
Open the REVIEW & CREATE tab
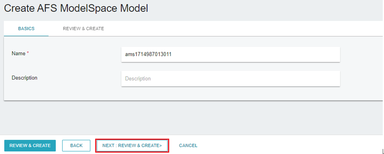click(x=83, y=28)
